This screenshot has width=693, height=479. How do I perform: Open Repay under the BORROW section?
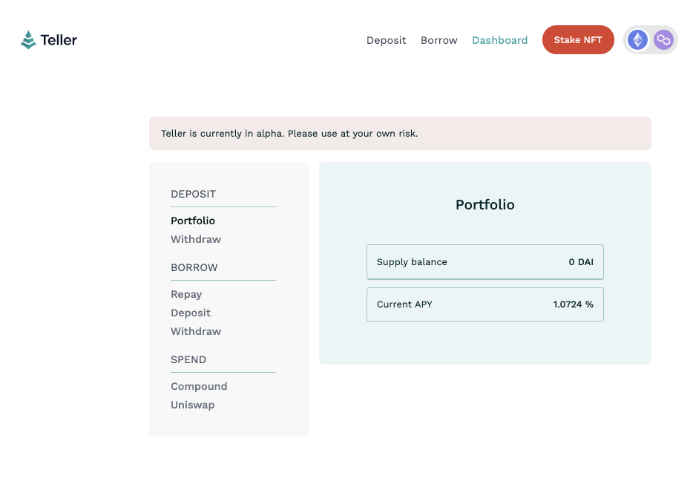(x=186, y=295)
